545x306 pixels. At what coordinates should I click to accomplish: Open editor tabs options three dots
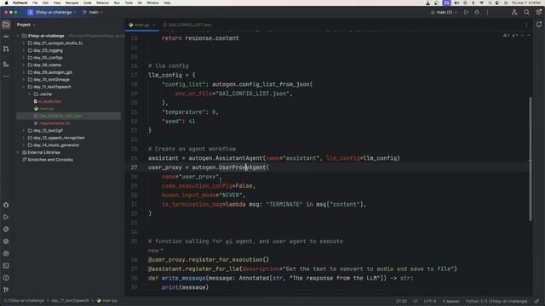(526, 25)
